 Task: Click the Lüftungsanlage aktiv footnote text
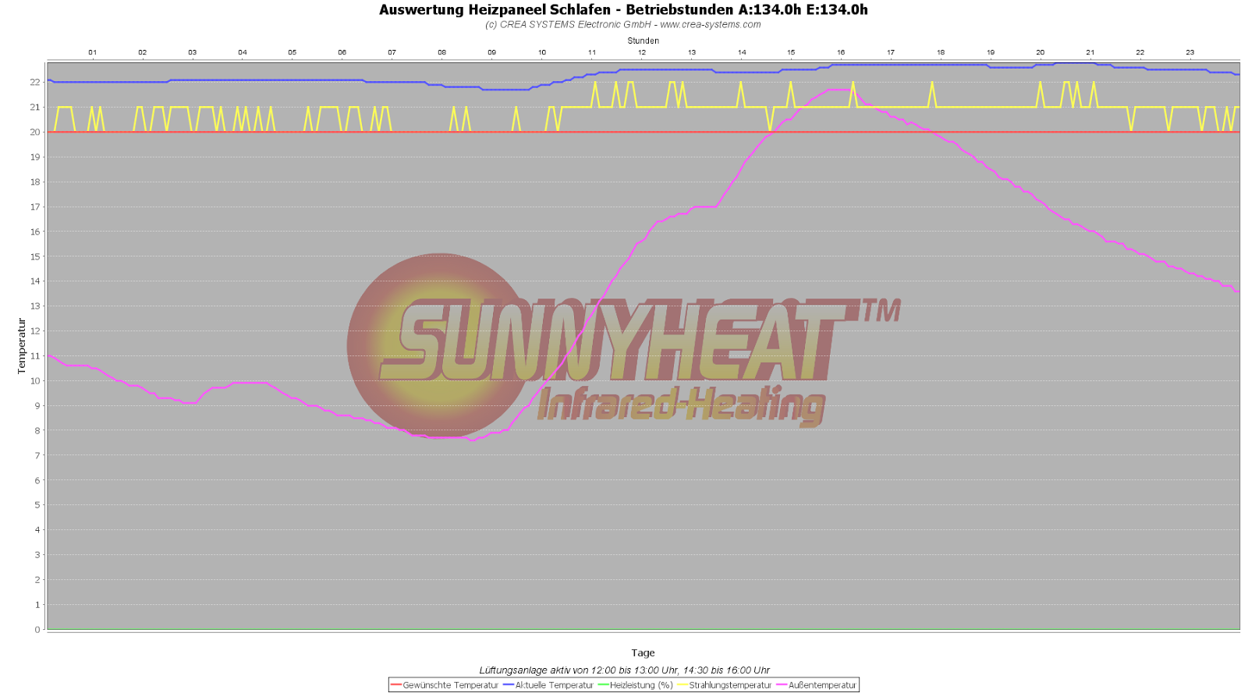(624, 670)
